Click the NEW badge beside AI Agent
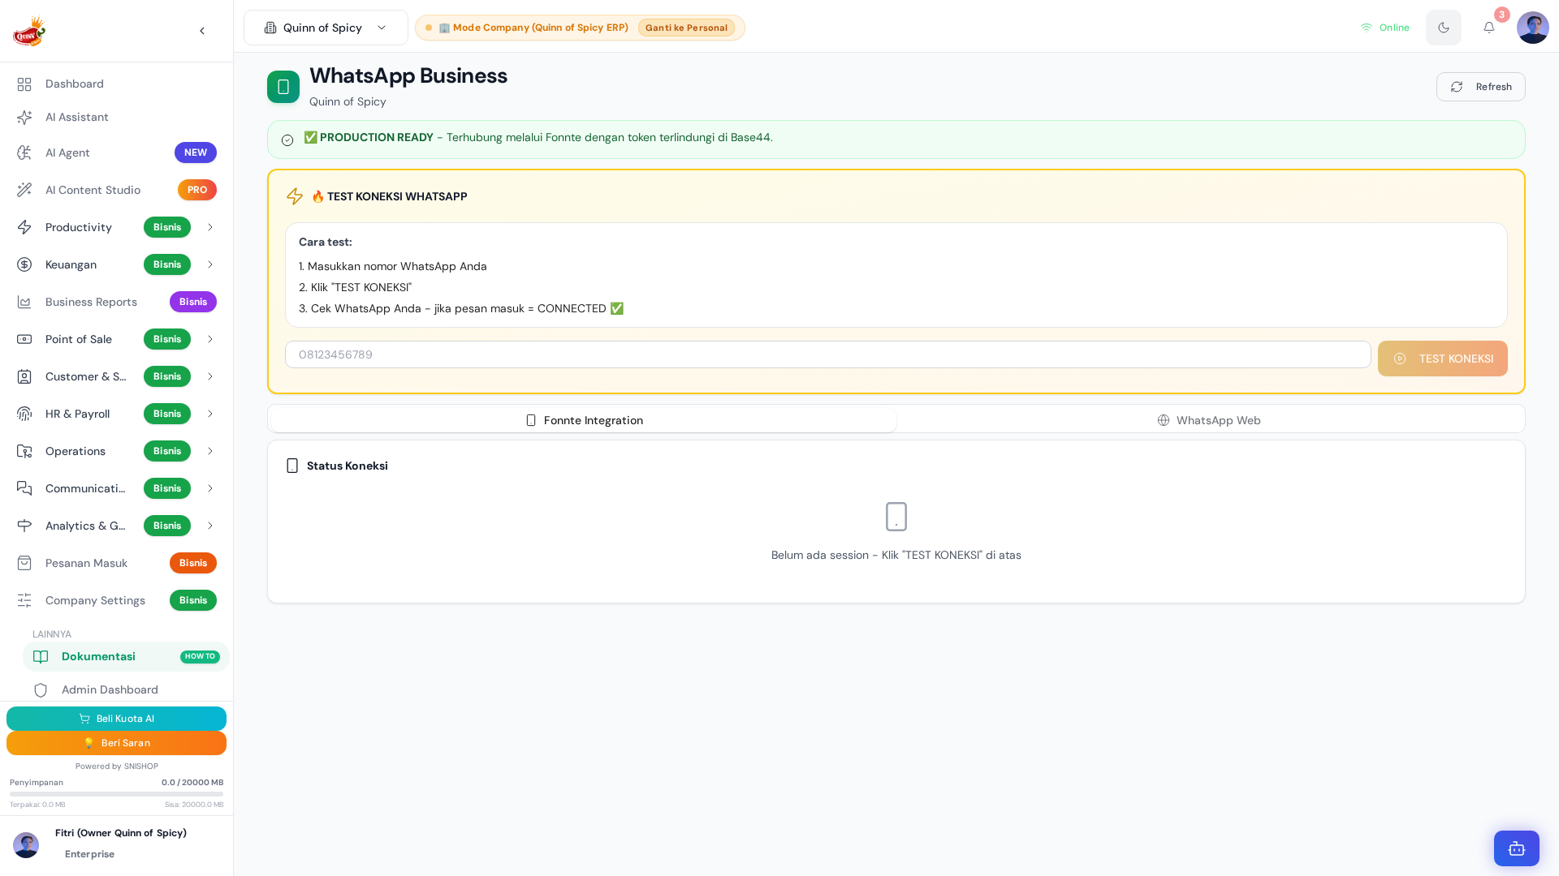1559x876 pixels. (196, 152)
